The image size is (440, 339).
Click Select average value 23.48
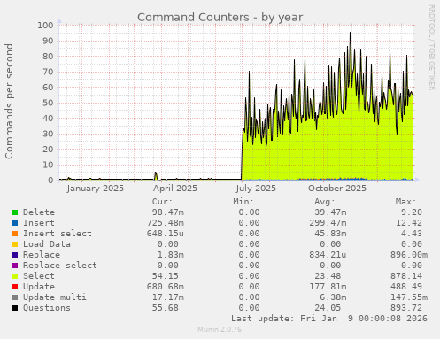[x=328, y=276]
